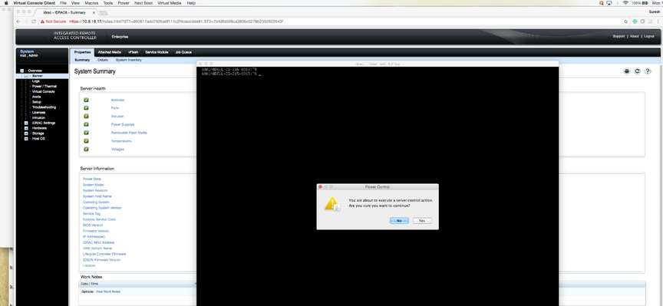Click the refresh icon beside the print icon
This screenshot has height=306, width=663.
(x=637, y=71)
